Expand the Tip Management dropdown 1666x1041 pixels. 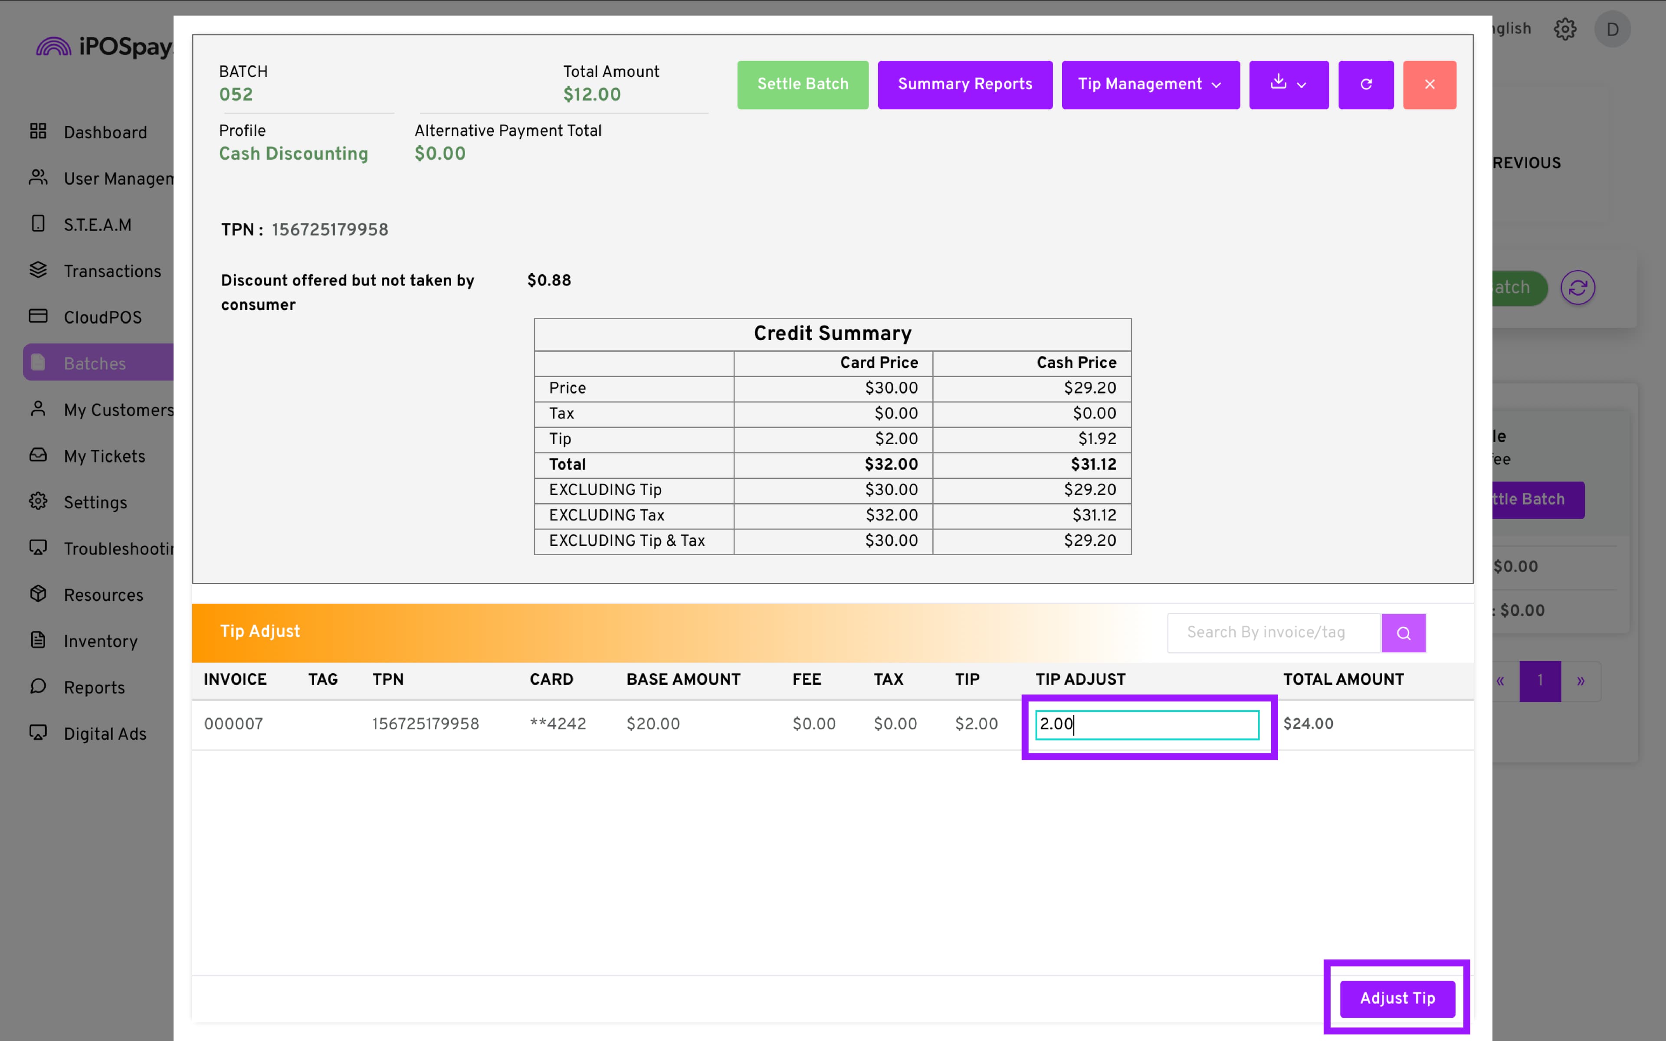[1150, 85]
